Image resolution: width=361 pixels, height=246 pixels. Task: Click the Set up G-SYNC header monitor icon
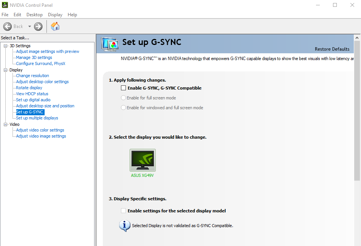click(x=110, y=44)
